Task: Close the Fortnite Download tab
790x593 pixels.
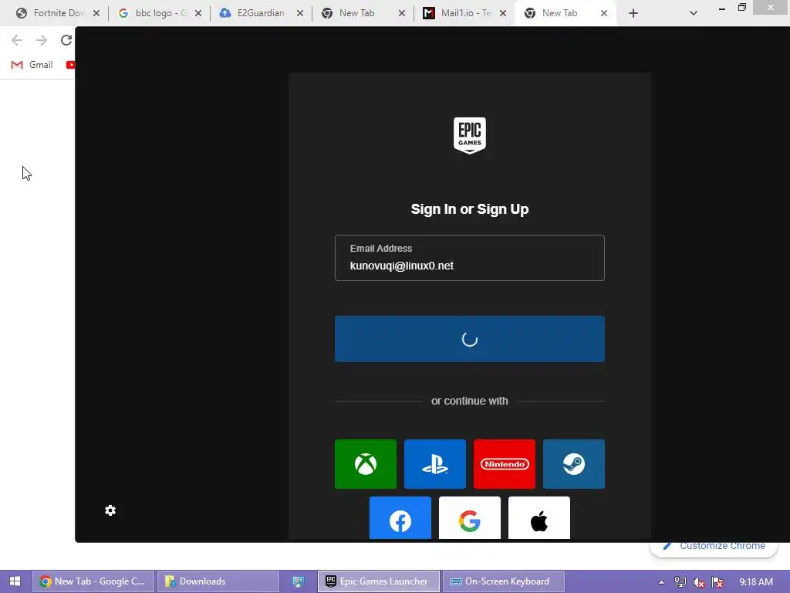Action: 96,13
